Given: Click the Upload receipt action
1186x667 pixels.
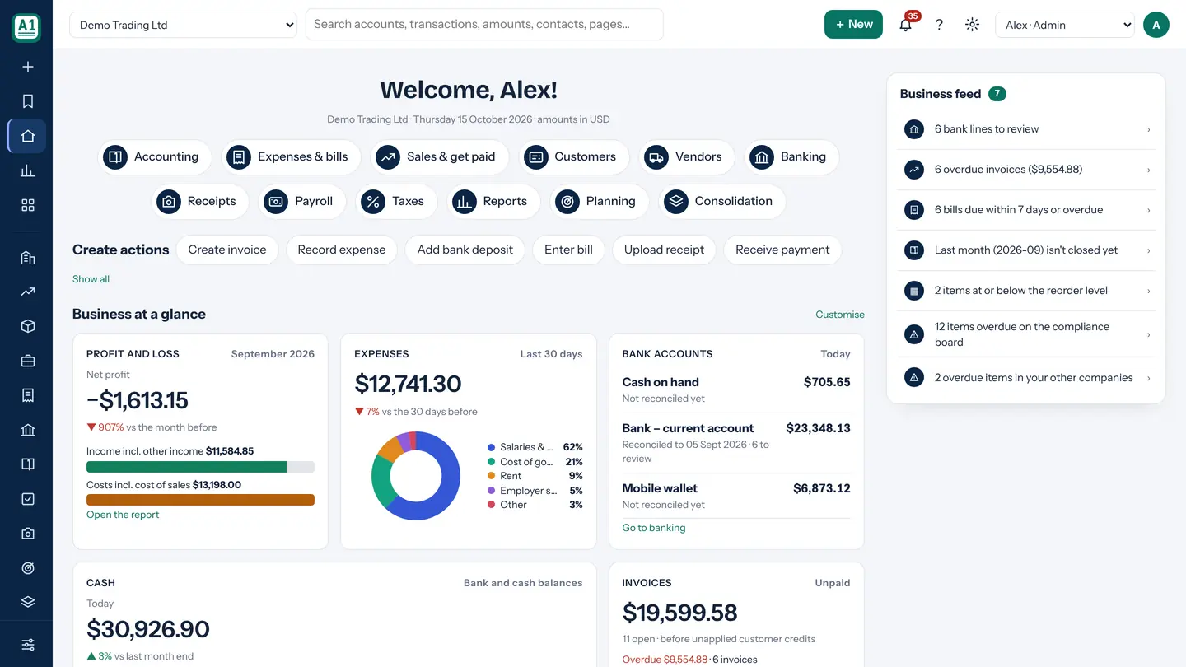Looking at the screenshot, I should [664, 250].
